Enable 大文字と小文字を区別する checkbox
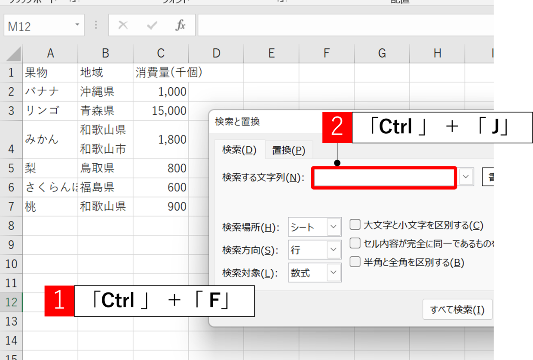533x360 pixels. click(355, 225)
